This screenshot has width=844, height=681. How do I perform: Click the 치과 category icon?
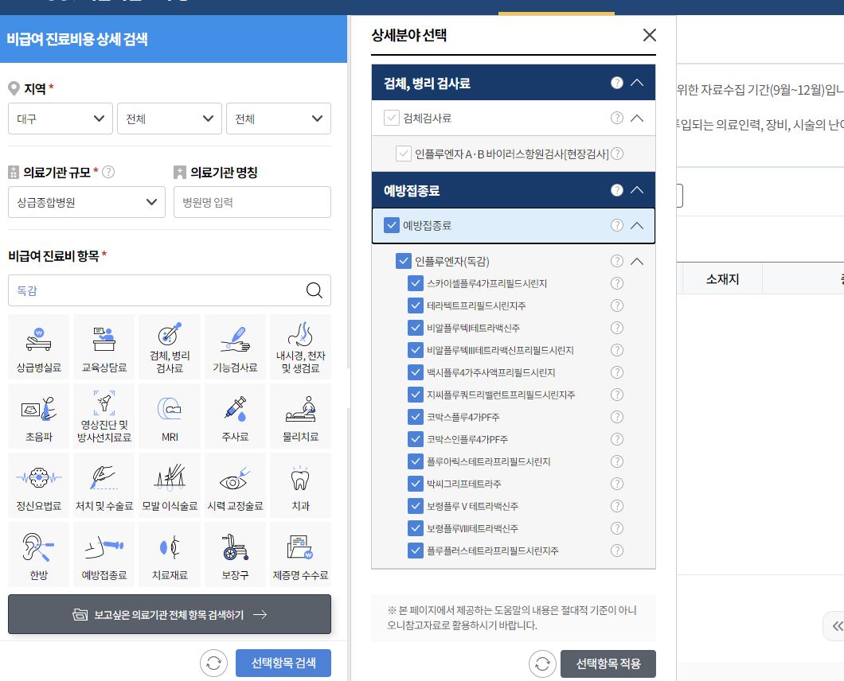coord(300,484)
